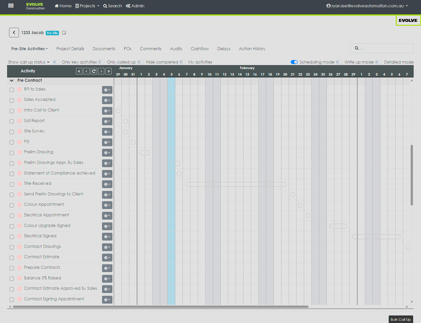Enable the Only key activities toggle
The height and width of the screenshot is (323, 421).
pos(56,62)
